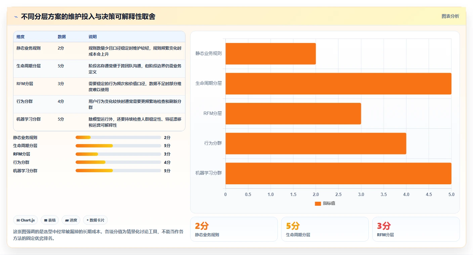Select the 表格 tag chip
Image resolution: width=473 pixels, height=255 pixels.
click(50, 220)
